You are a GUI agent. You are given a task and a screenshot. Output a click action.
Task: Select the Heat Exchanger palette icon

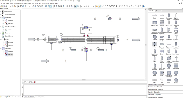pyautogui.click(x=169, y=58)
